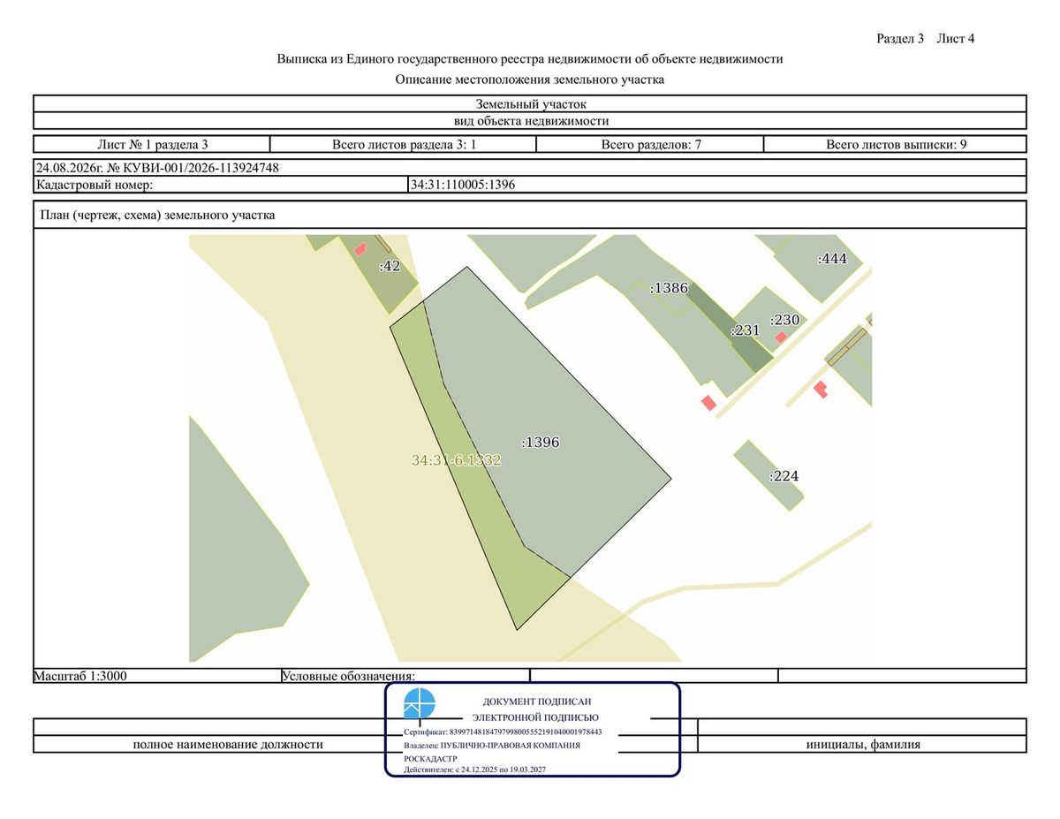Click parcel label ':1386' on the map

click(669, 288)
